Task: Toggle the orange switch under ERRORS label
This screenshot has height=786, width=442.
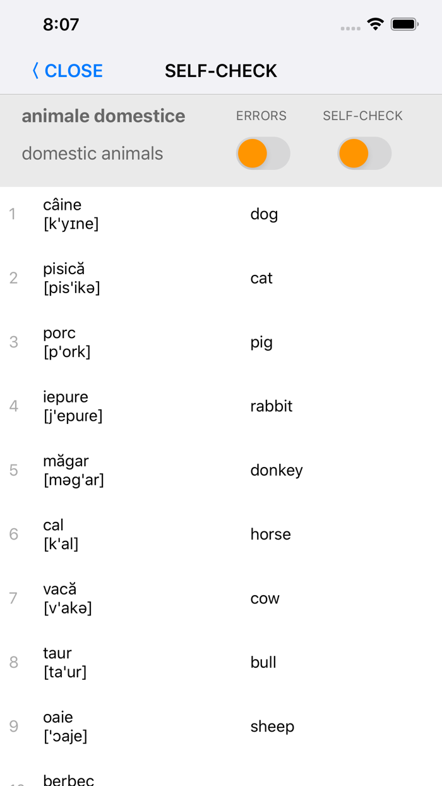Action: pos(263,153)
